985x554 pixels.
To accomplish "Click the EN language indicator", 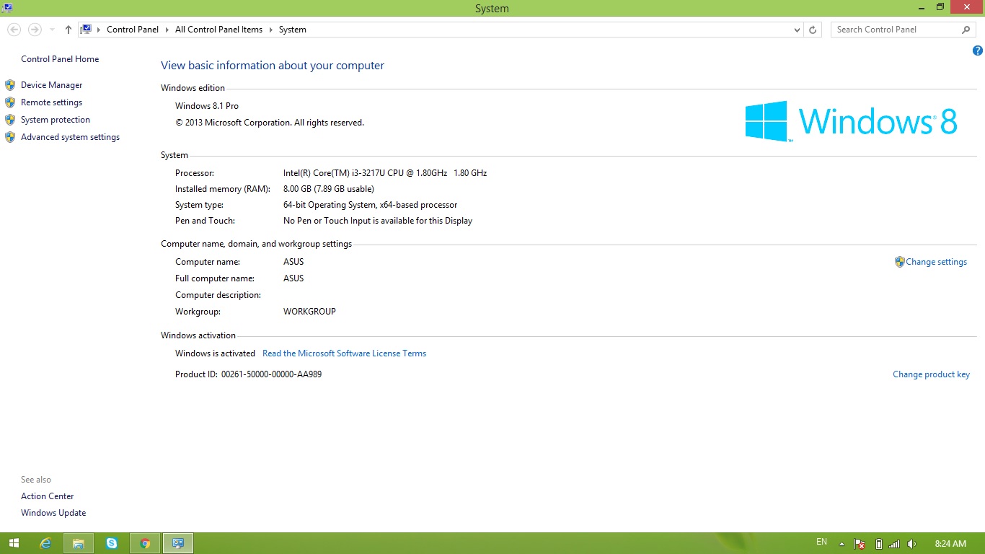I will 822,542.
